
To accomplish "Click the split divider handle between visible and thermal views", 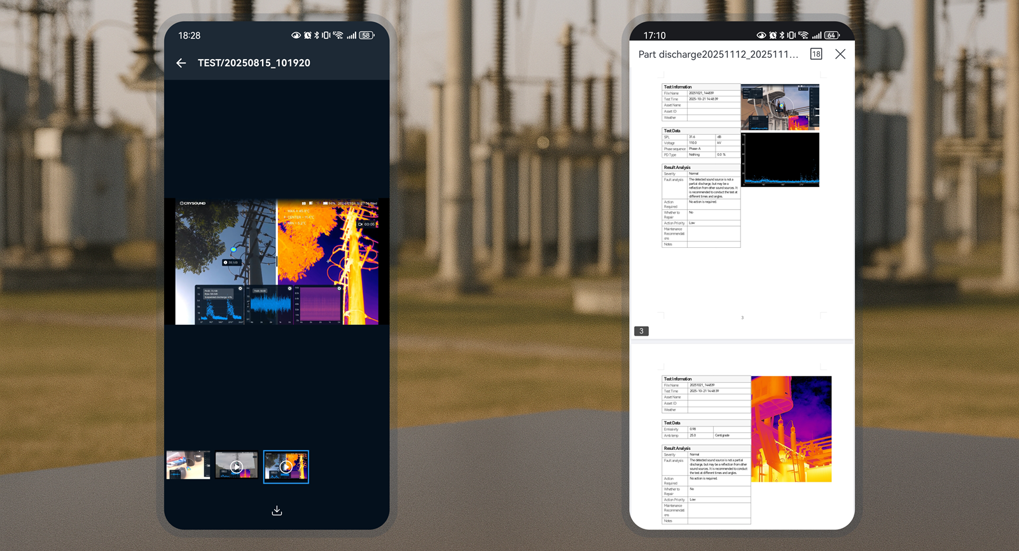I will [277, 261].
